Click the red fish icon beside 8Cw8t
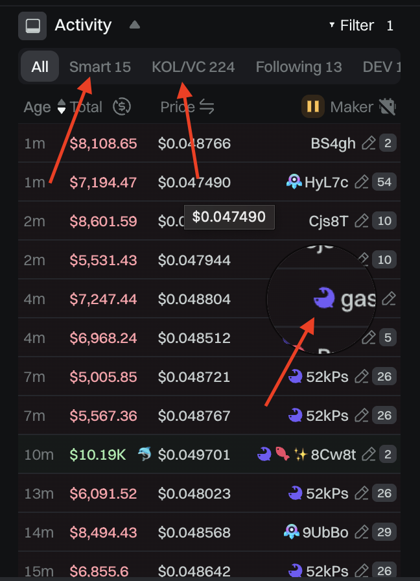The height and width of the screenshot is (581, 420). point(282,454)
